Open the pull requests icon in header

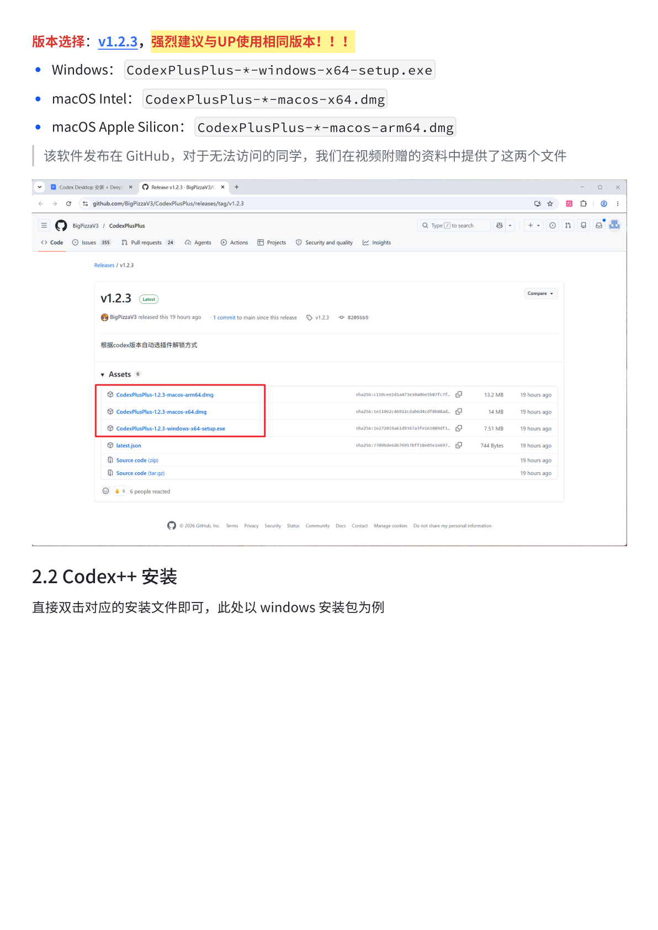click(568, 225)
